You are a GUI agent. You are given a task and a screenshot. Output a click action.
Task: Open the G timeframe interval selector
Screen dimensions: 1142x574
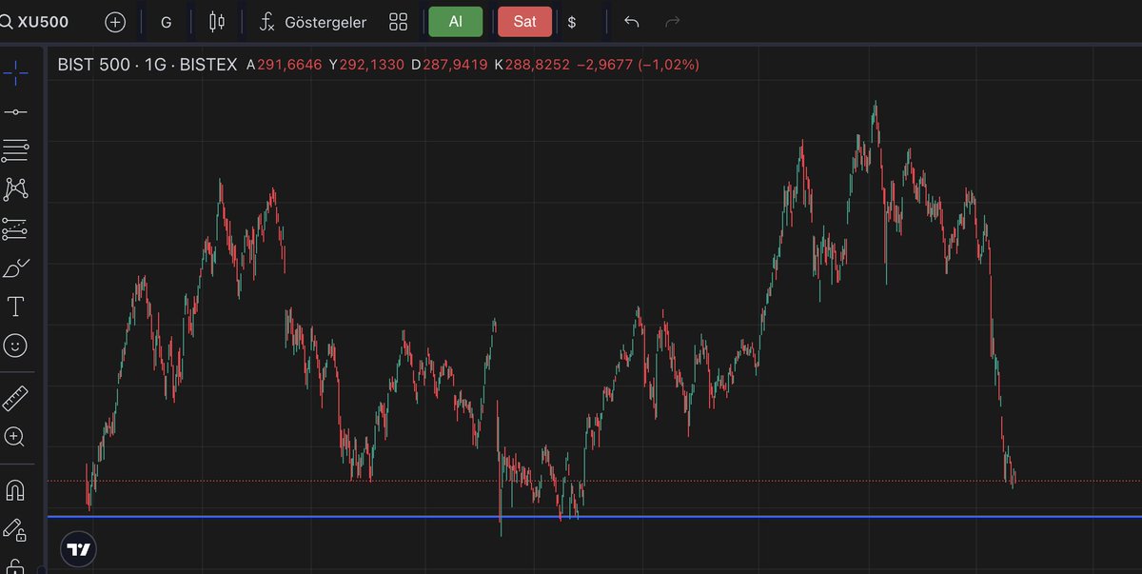[x=167, y=21]
